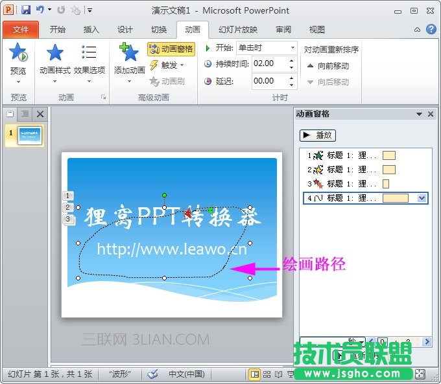Increase the 延迟 delay with up arrow

[x=292, y=78]
